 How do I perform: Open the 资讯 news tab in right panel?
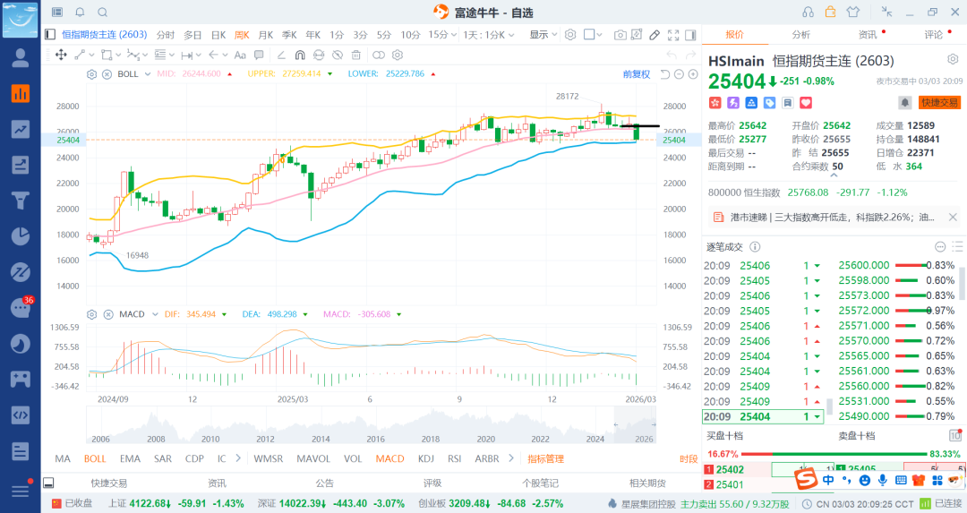[x=868, y=35]
